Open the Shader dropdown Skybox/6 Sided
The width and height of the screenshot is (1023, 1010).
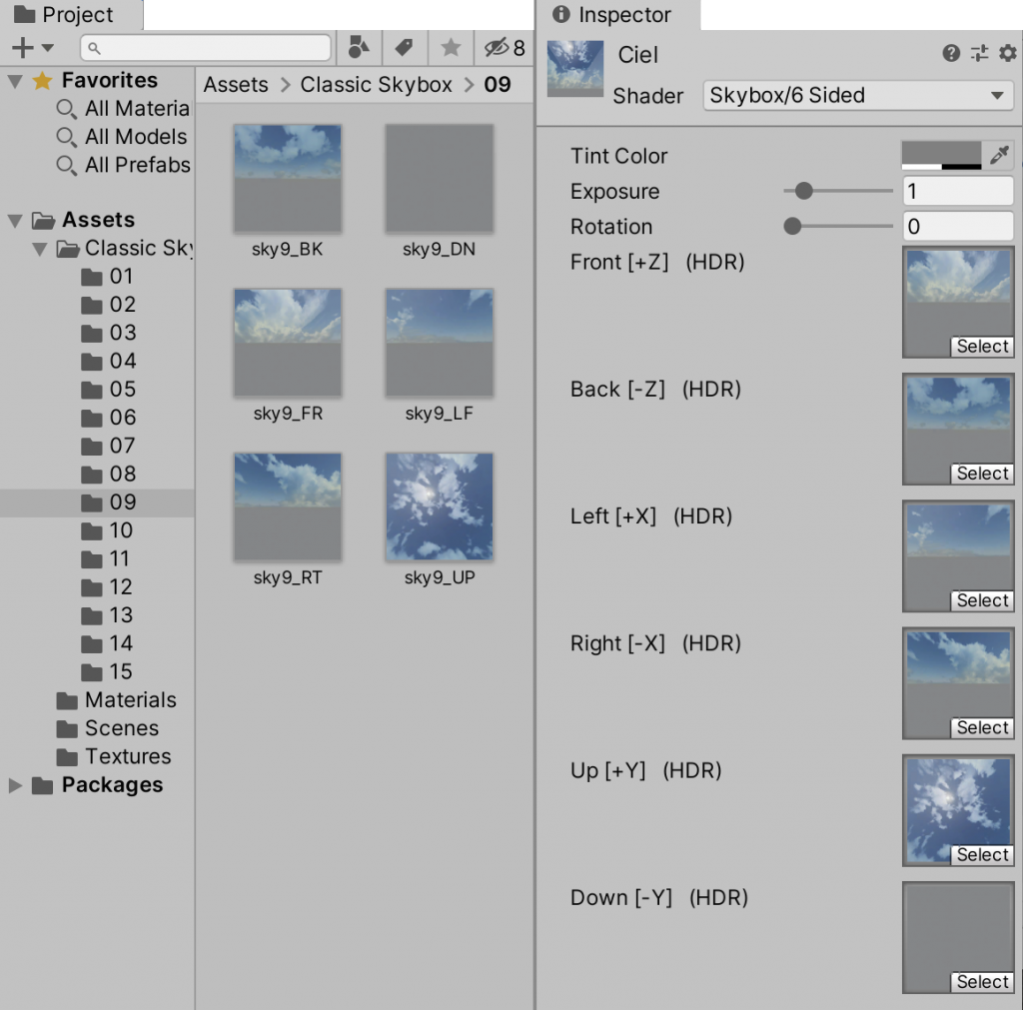[x=857, y=96]
